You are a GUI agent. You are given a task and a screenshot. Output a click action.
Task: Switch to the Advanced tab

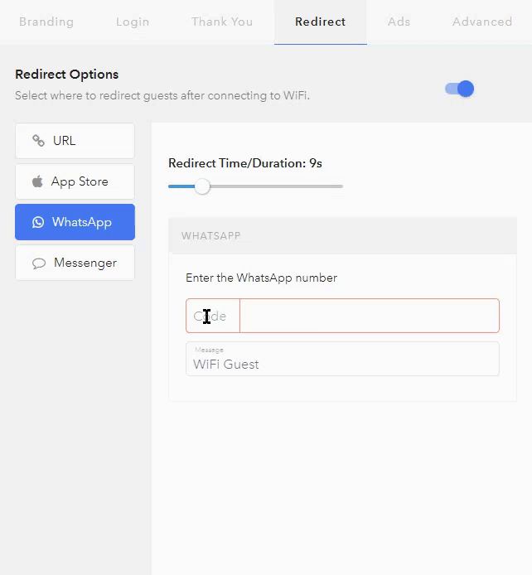tap(482, 22)
